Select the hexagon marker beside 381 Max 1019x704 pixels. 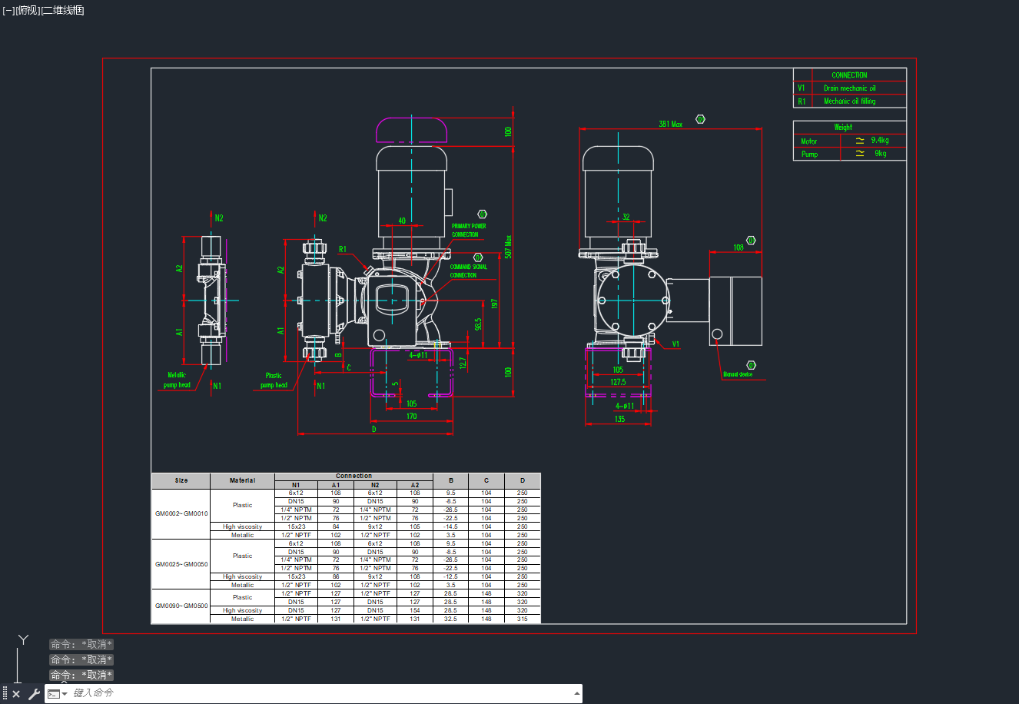tap(700, 119)
